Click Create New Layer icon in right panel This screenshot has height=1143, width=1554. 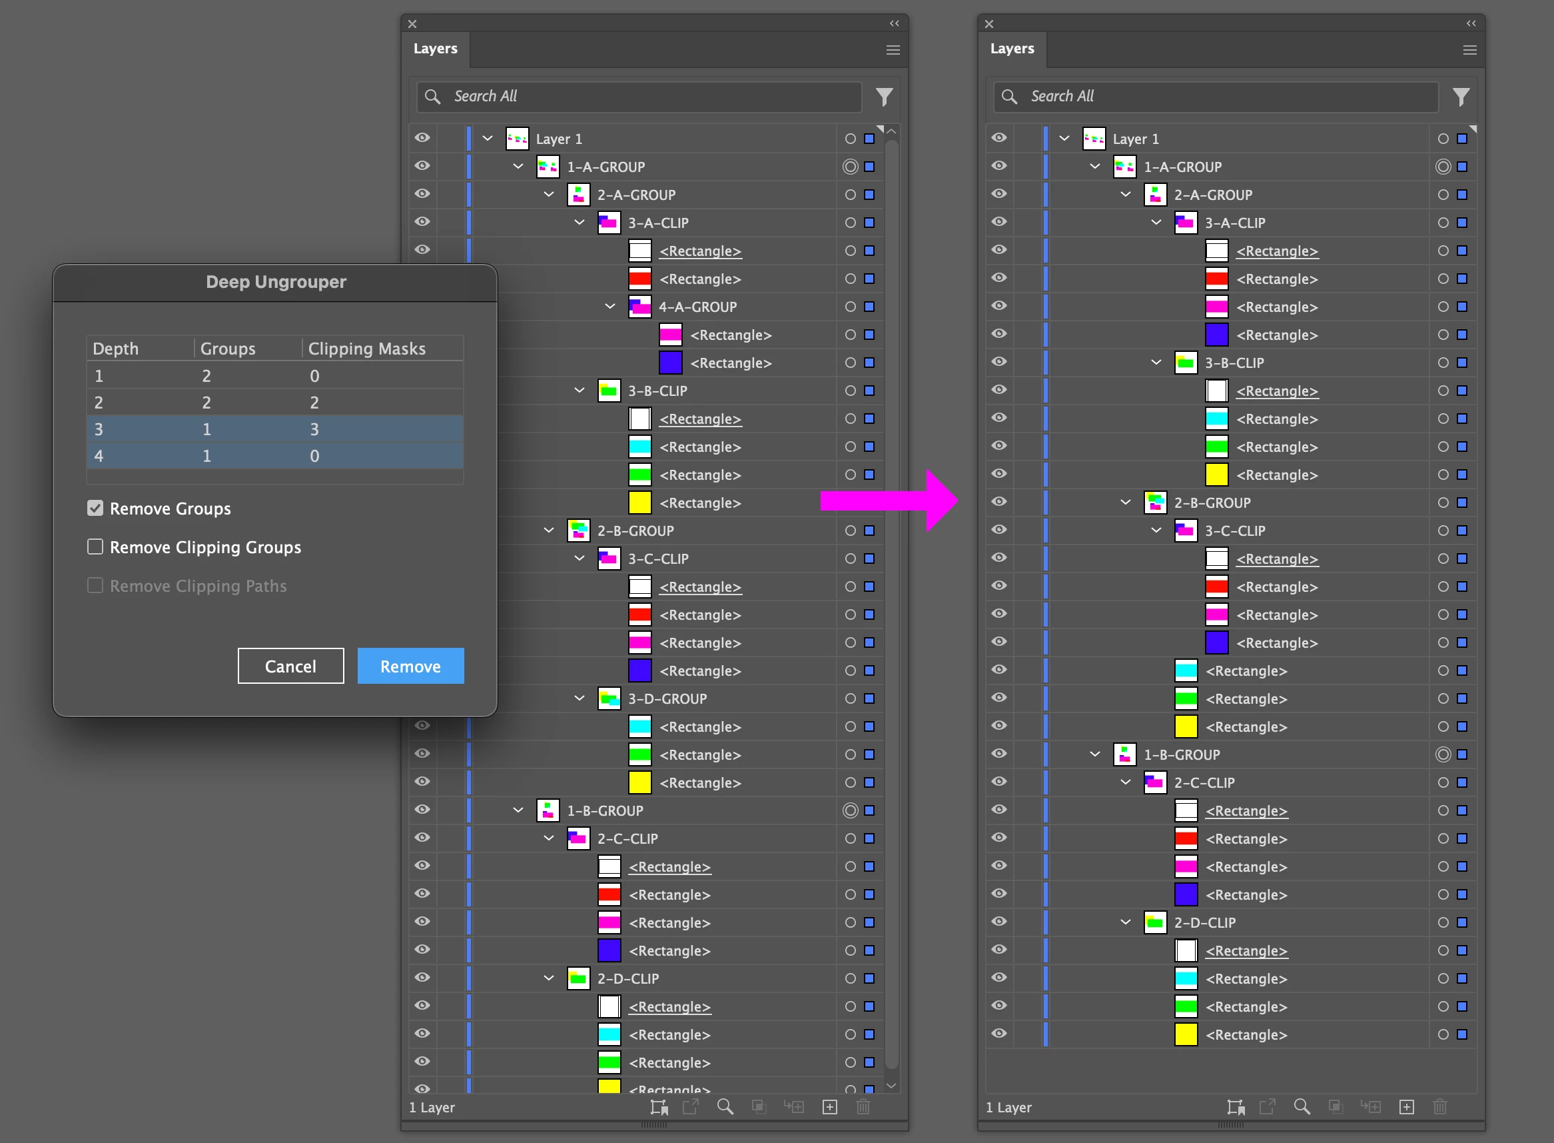coord(1406,1107)
